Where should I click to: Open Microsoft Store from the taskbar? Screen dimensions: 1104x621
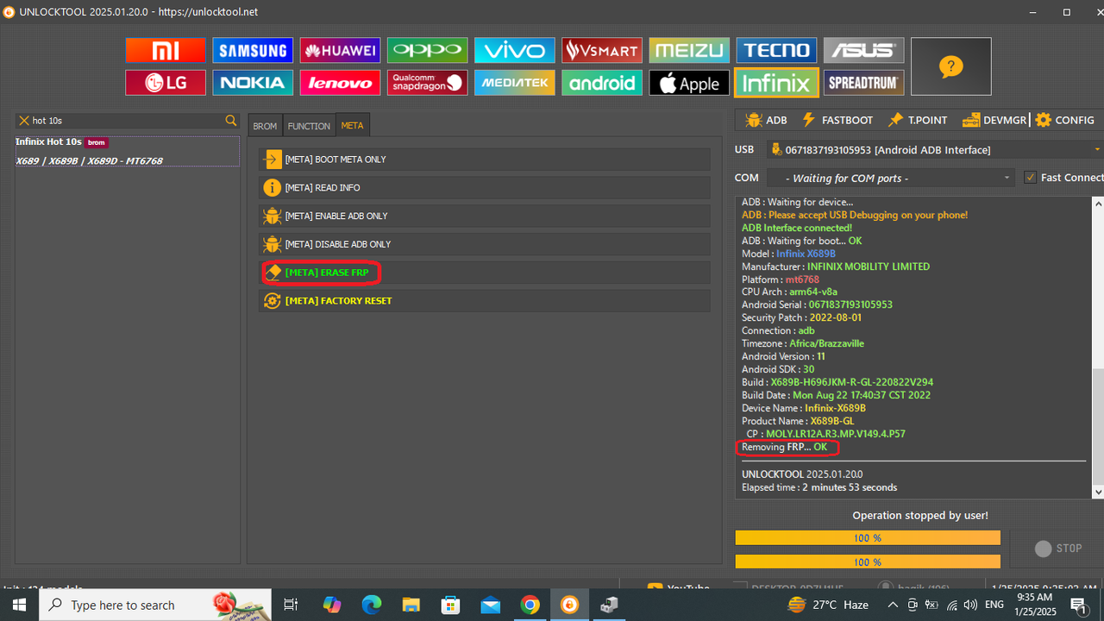(x=450, y=605)
